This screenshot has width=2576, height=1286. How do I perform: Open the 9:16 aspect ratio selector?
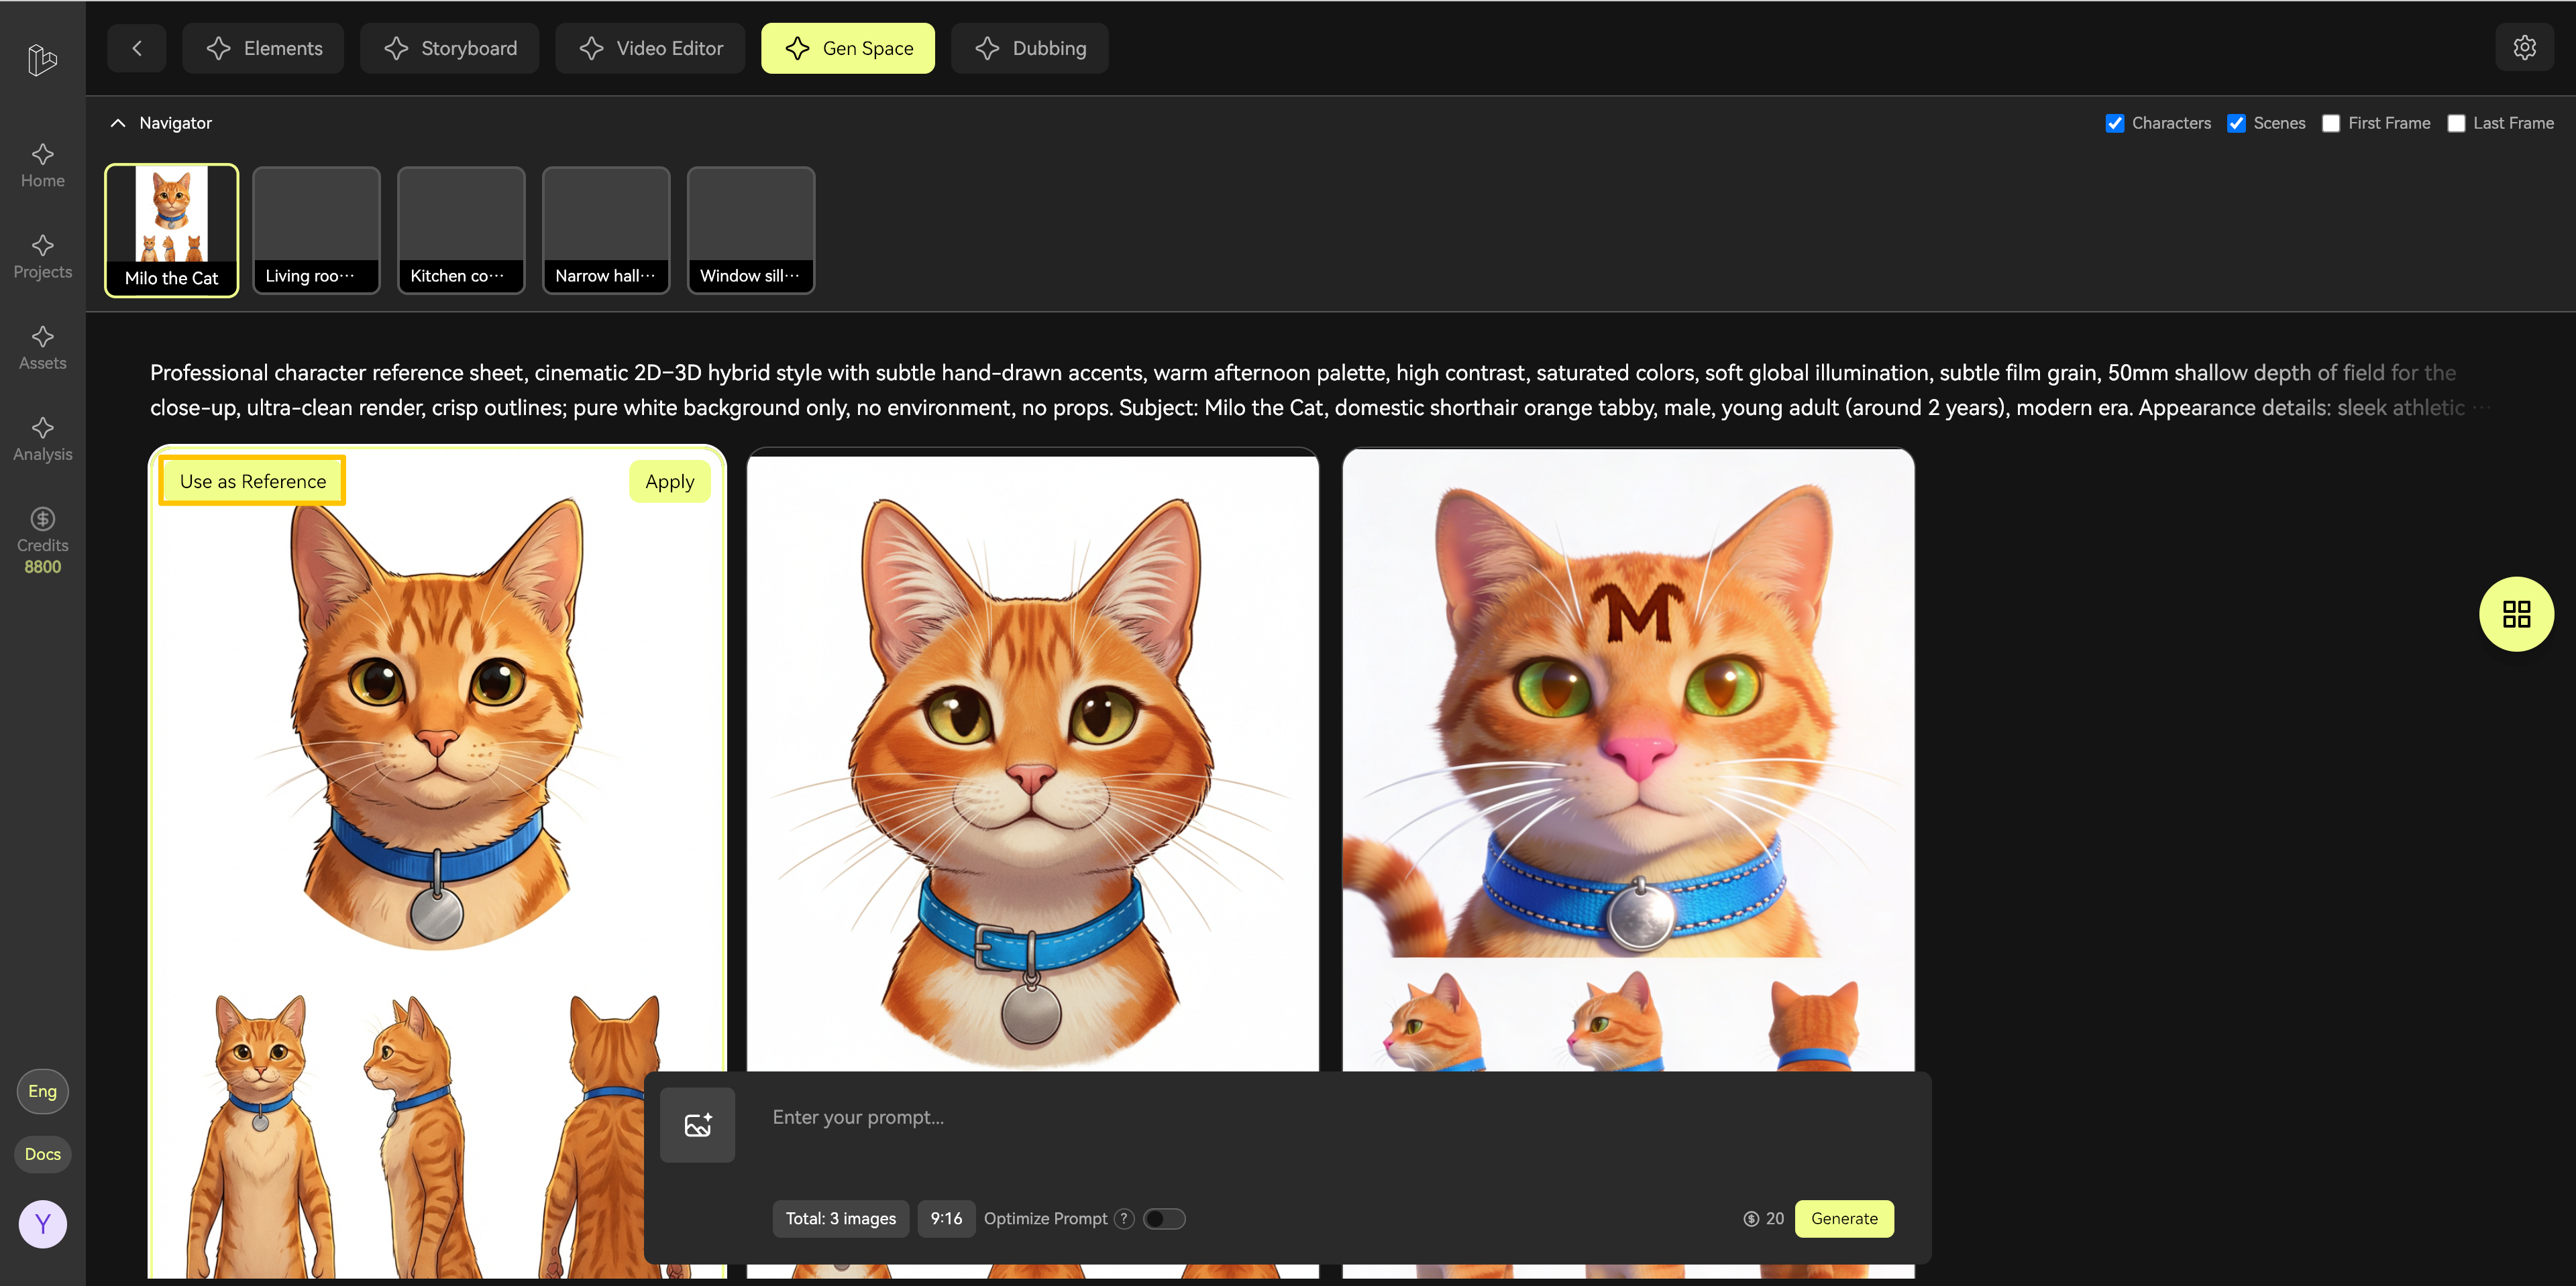tap(945, 1218)
